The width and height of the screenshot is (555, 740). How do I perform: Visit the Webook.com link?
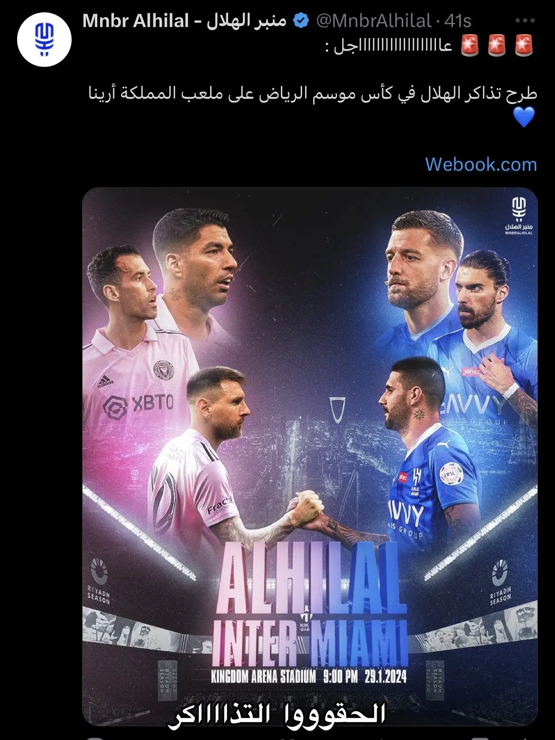point(481,164)
